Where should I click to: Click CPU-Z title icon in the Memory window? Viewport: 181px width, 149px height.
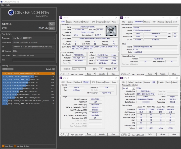click(61, 78)
